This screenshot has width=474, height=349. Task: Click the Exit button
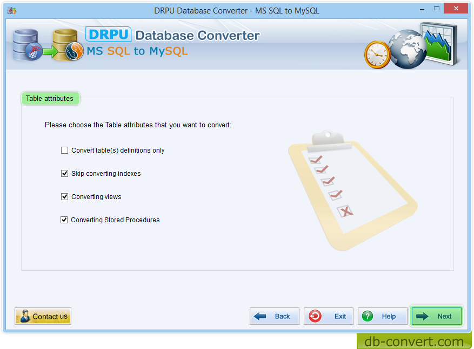pos(328,316)
